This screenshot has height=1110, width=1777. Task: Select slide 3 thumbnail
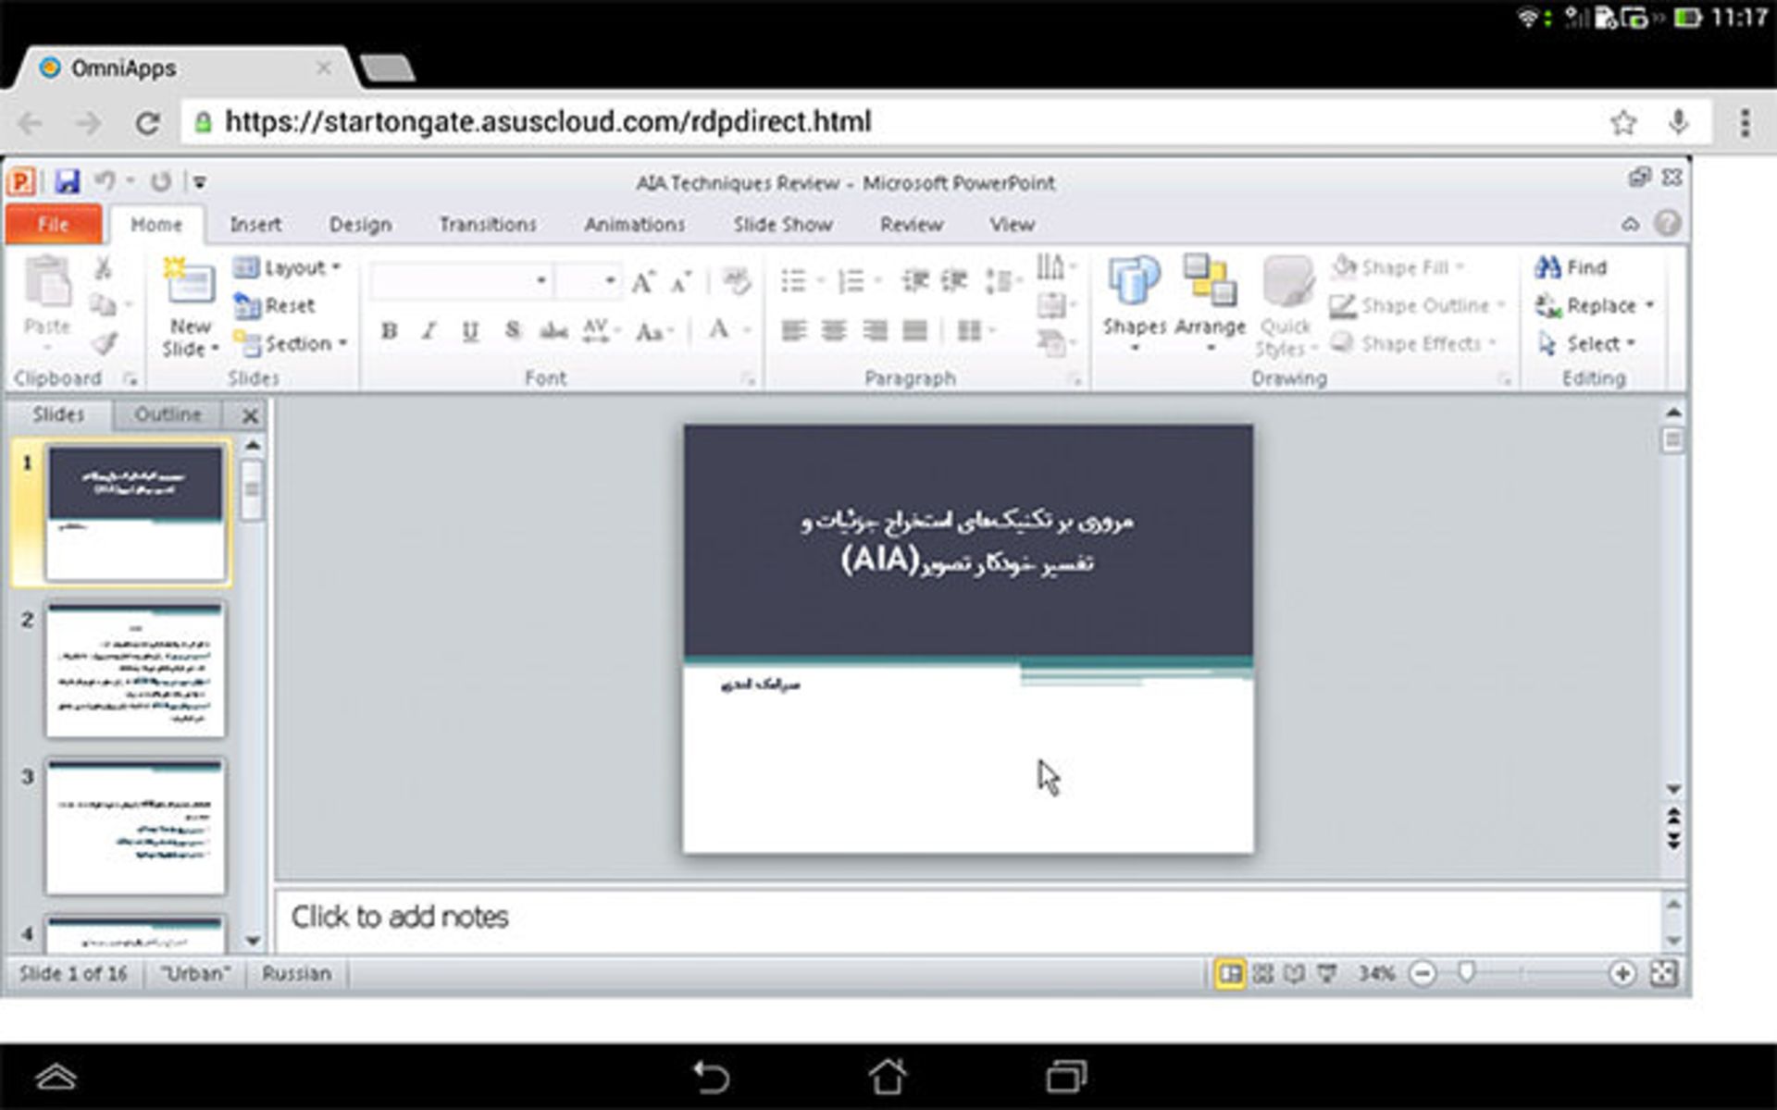[x=135, y=826]
